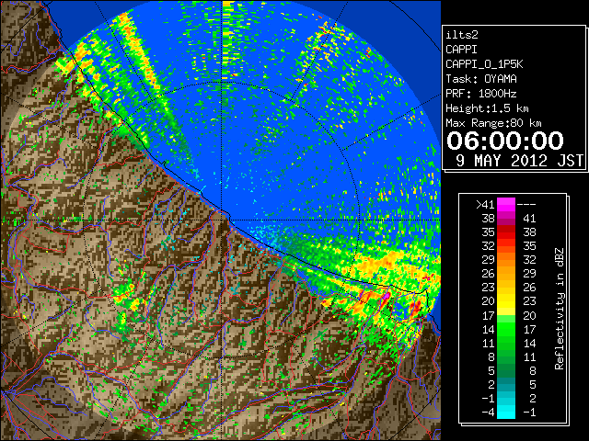Viewport: 589px width, 441px height.
Task: Click the '>41' legend label
Action: (485, 204)
